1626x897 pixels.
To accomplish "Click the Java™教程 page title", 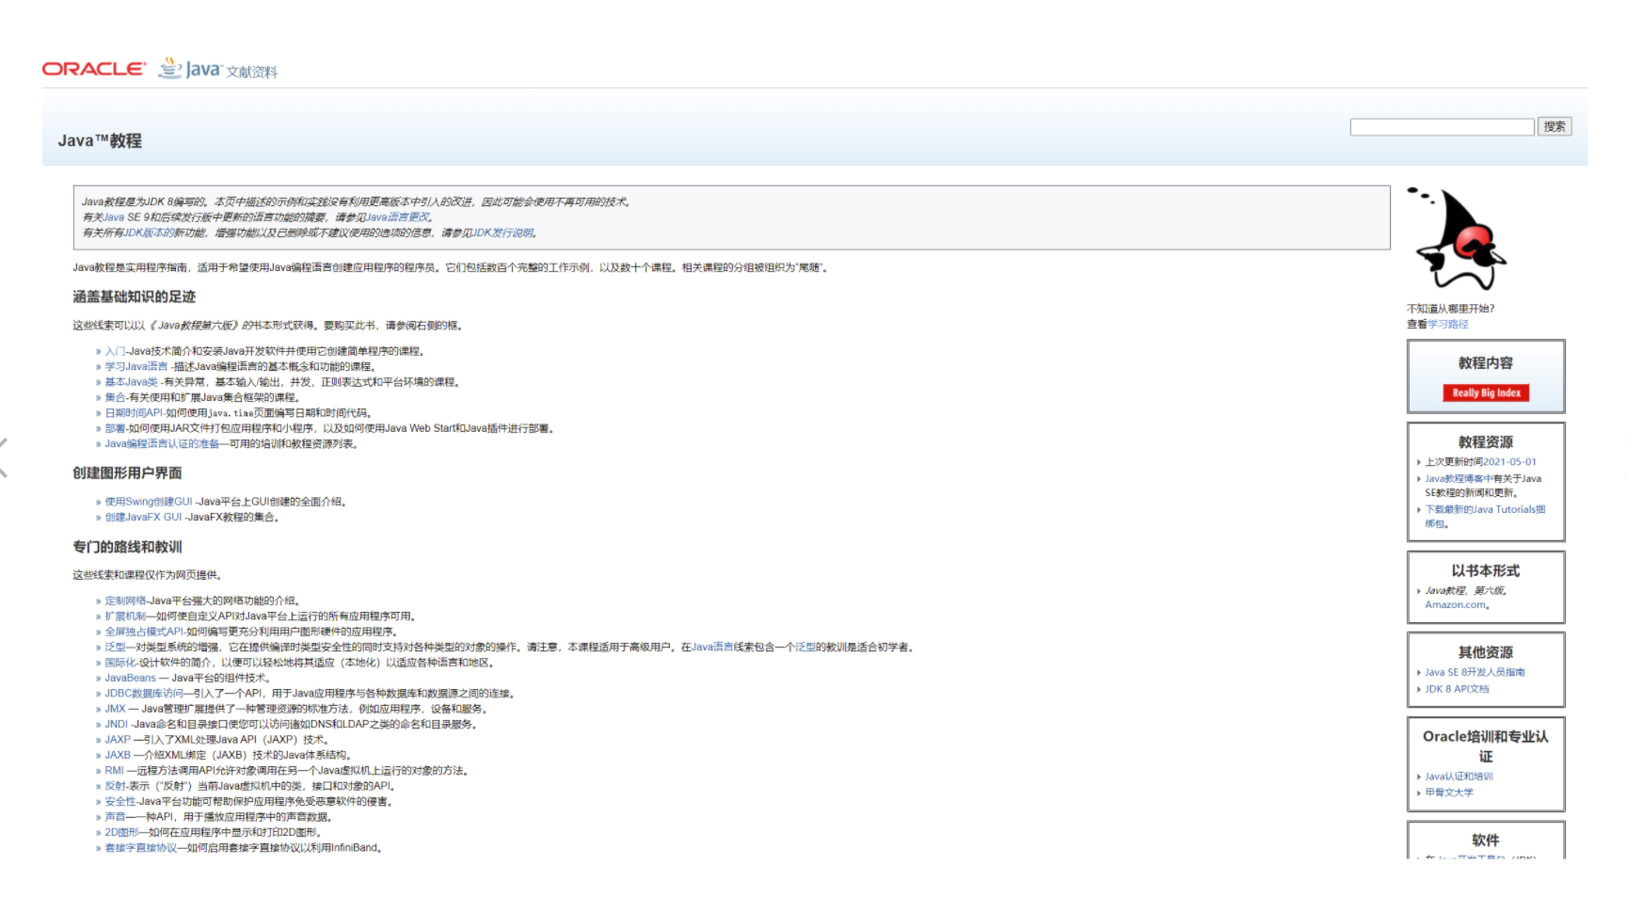I will 100,140.
